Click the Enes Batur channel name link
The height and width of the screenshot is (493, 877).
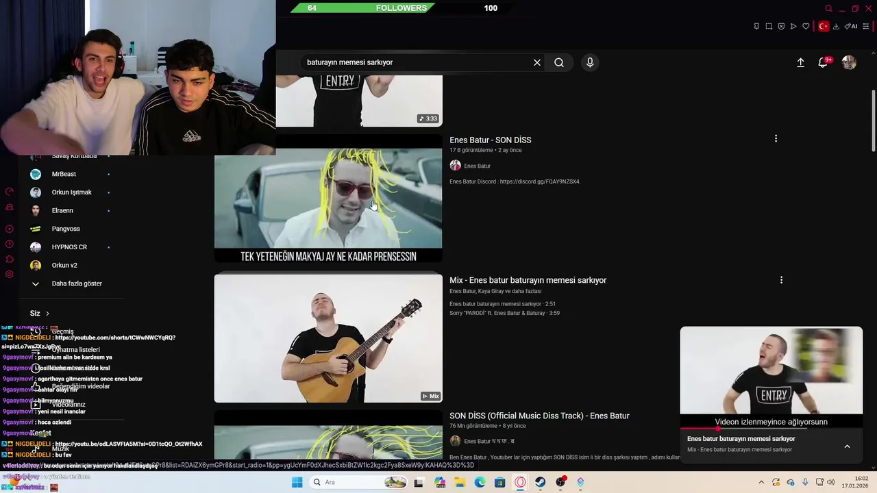click(x=477, y=166)
